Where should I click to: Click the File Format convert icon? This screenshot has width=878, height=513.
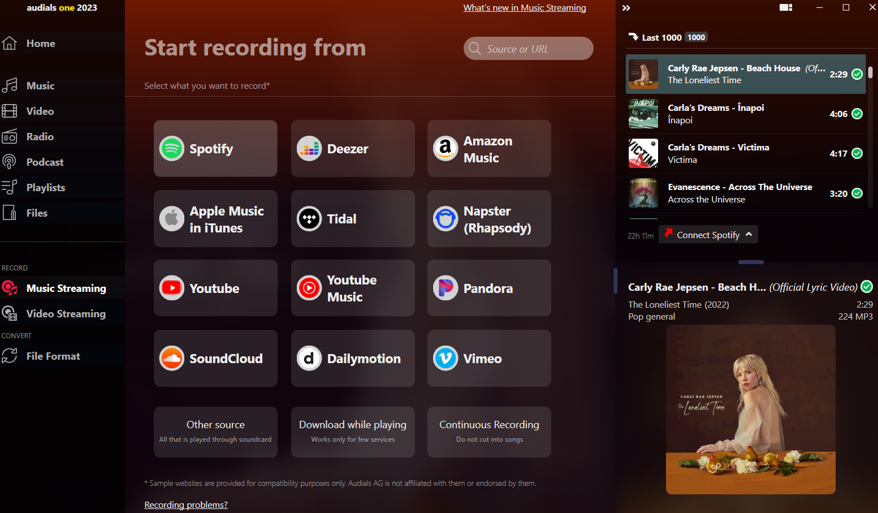click(9, 356)
